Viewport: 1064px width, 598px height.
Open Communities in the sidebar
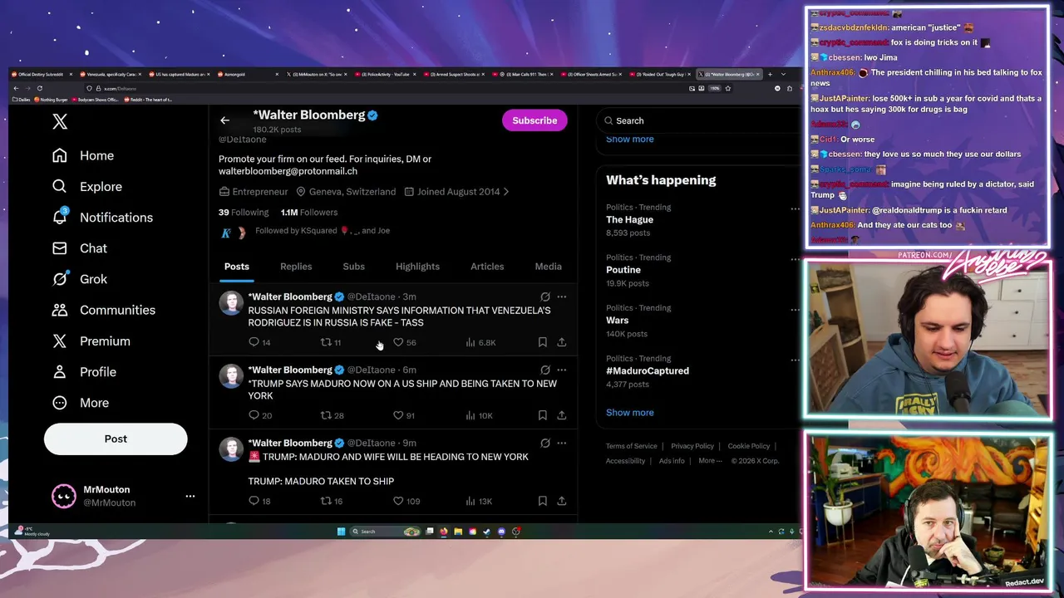coord(104,310)
